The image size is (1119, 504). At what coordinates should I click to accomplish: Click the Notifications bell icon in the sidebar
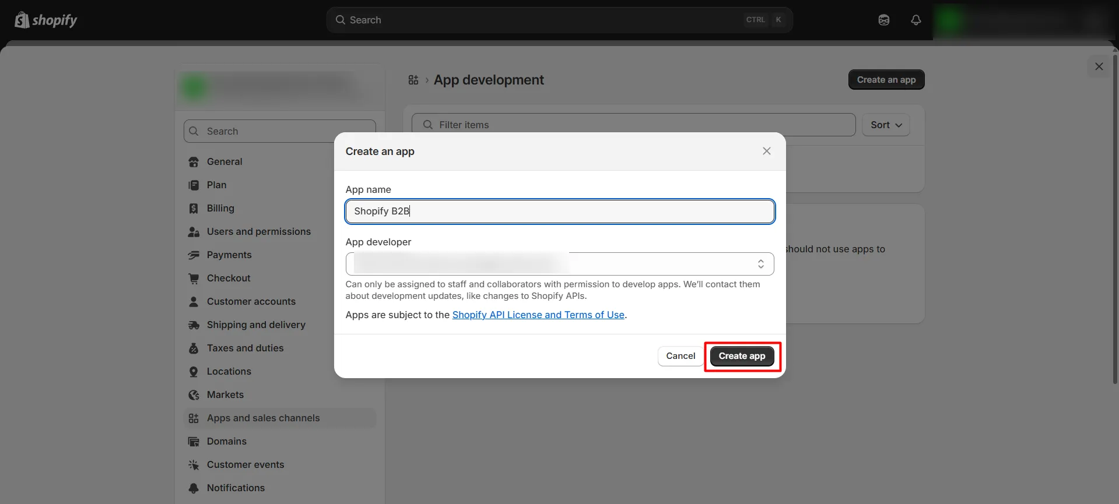click(x=194, y=488)
